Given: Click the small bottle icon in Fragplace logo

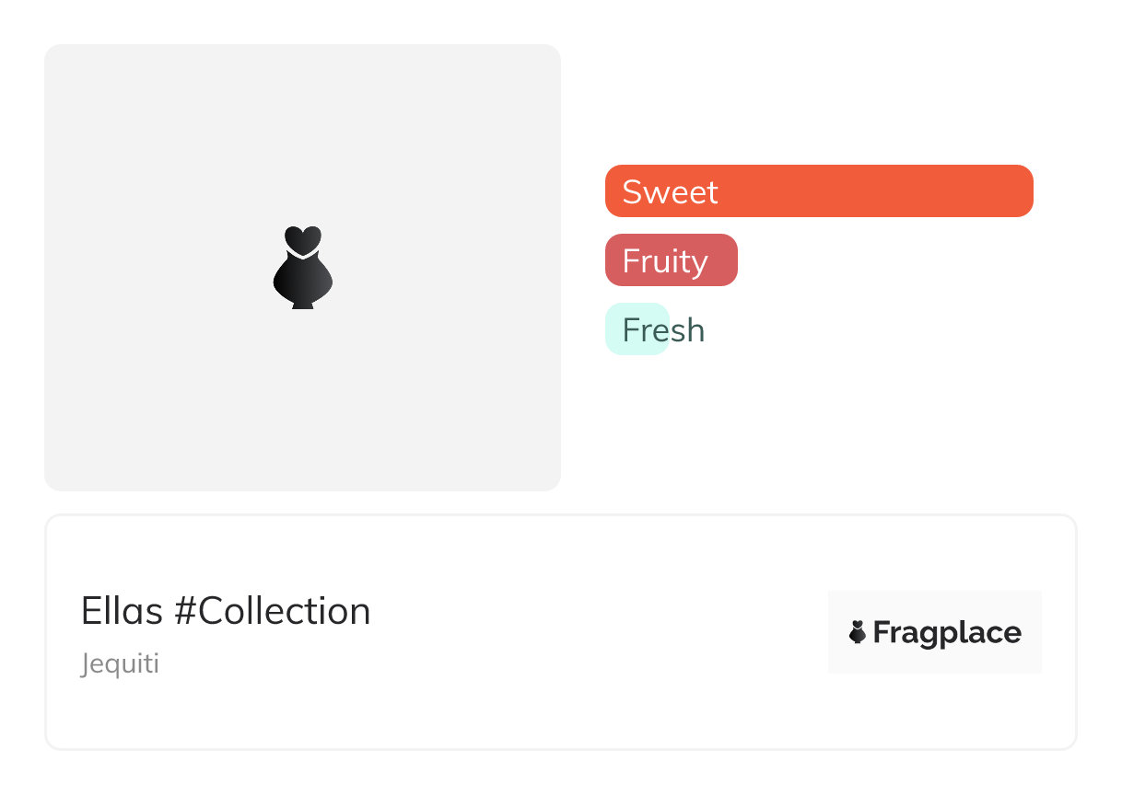Looking at the screenshot, I should pos(857,632).
